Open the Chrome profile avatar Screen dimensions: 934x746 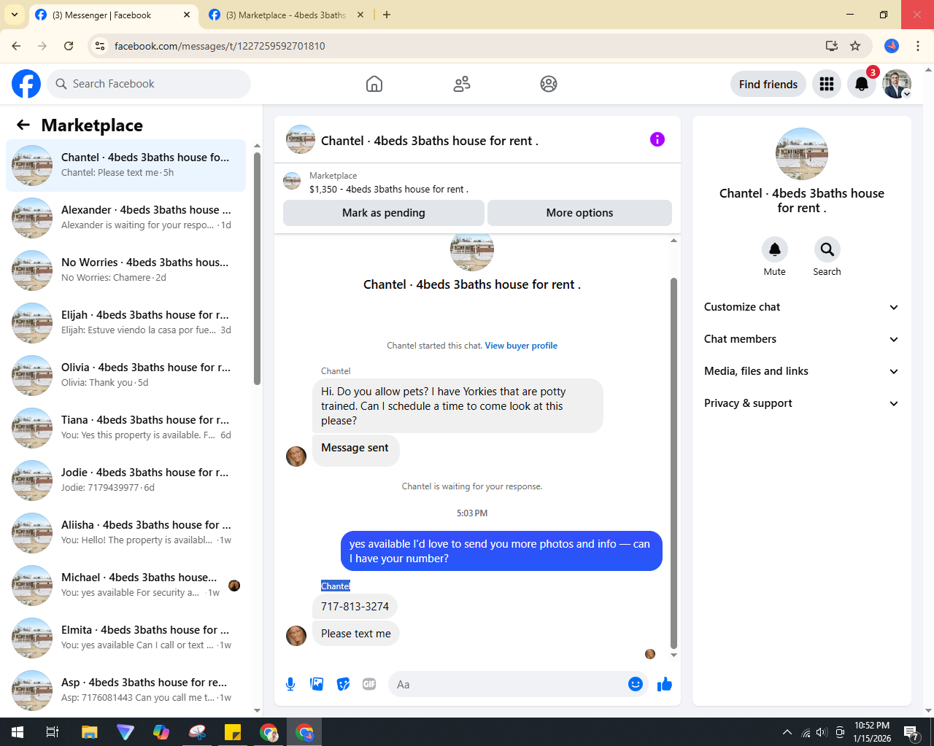point(892,46)
